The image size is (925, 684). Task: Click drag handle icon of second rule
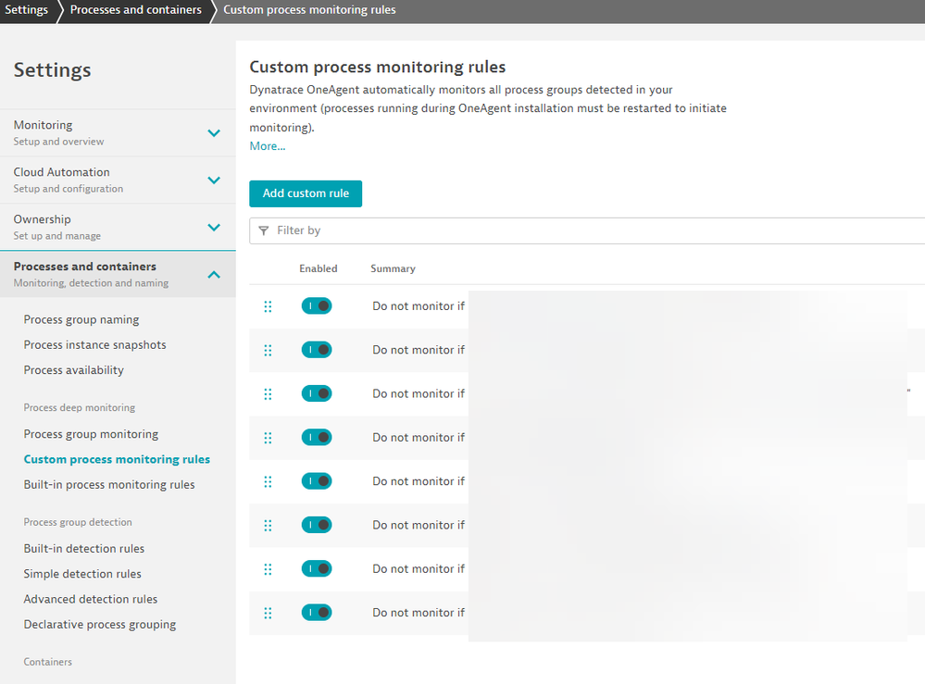pos(268,350)
